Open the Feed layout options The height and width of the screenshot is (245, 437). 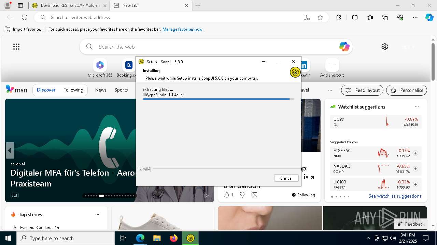[362, 90]
